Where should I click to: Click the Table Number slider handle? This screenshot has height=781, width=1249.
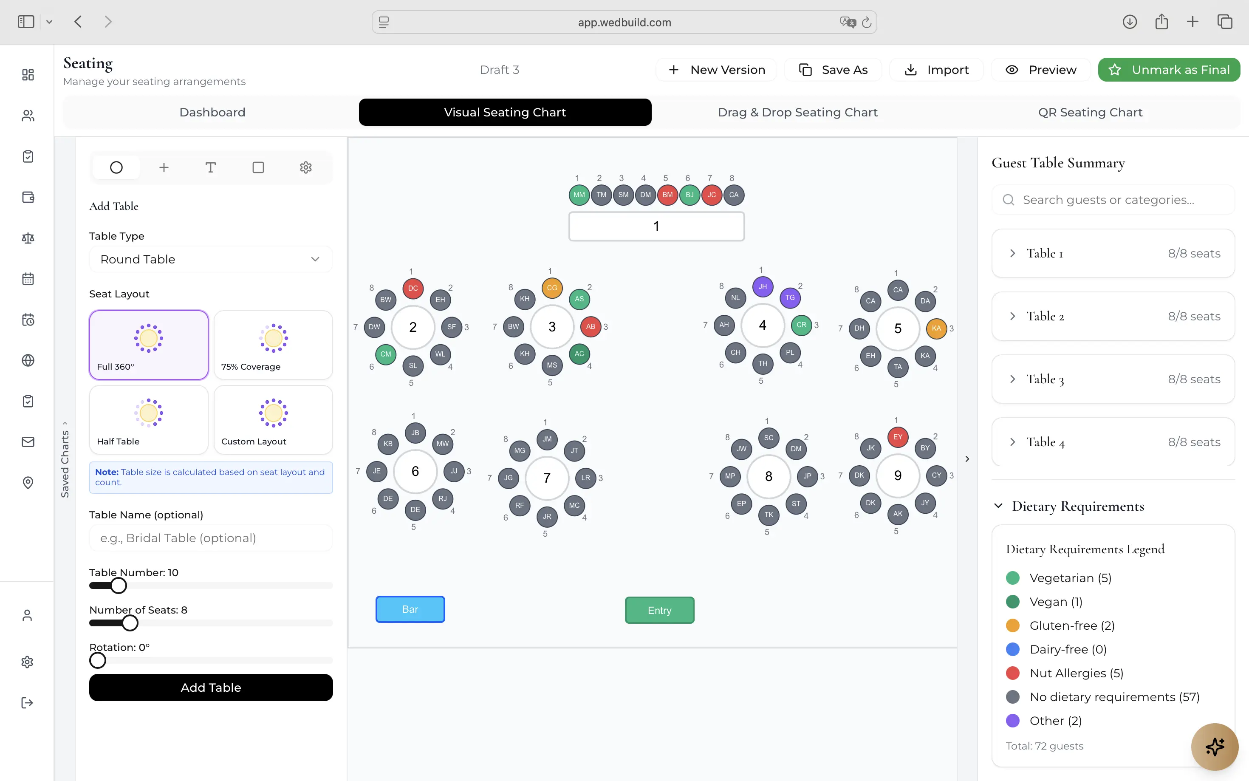click(x=119, y=586)
